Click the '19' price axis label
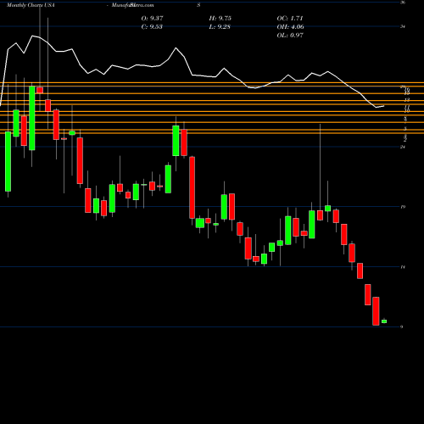Screen dimensions: 424x424 (403, 207)
